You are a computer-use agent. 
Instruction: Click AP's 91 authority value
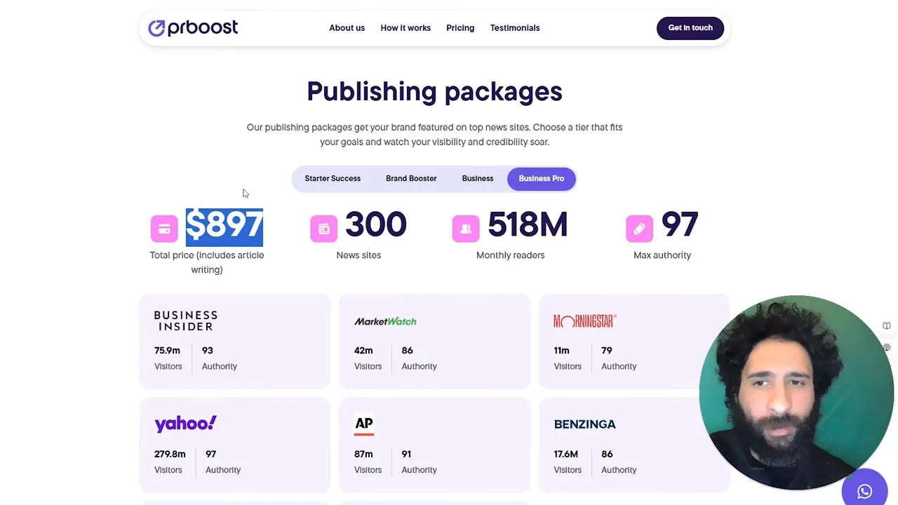pyautogui.click(x=406, y=454)
